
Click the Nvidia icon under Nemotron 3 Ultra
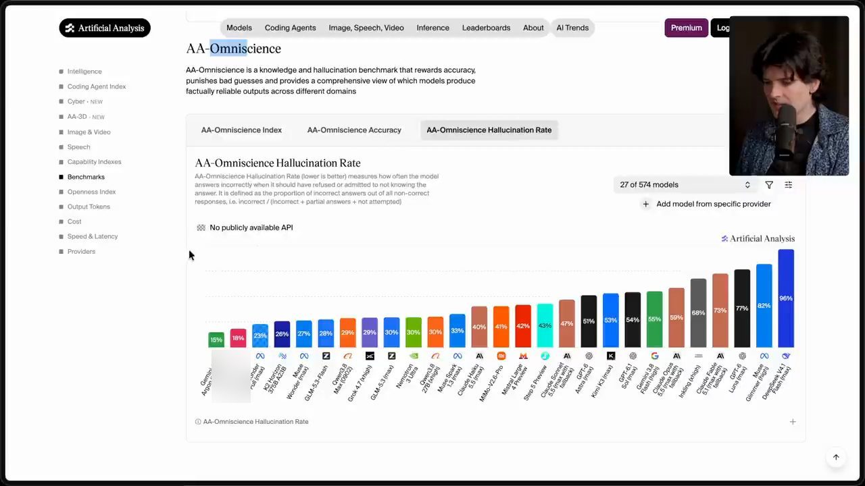pyautogui.click(x=414, y=356)
